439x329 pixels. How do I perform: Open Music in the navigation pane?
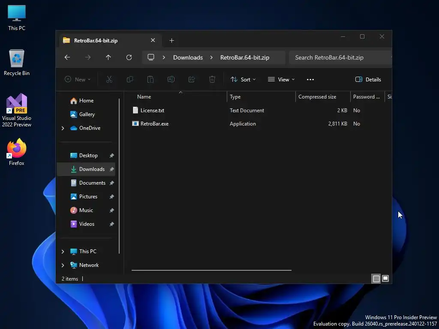(x=86, y=210)
